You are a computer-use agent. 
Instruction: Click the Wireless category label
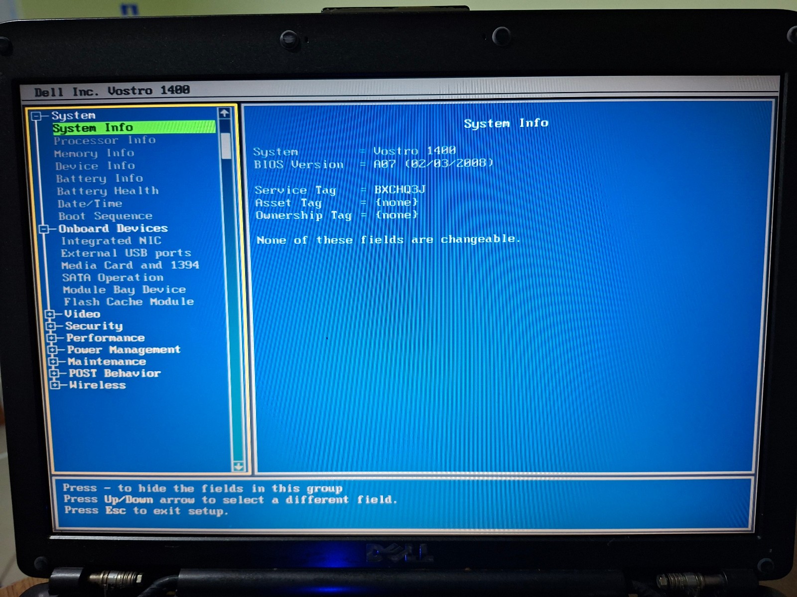98,385
